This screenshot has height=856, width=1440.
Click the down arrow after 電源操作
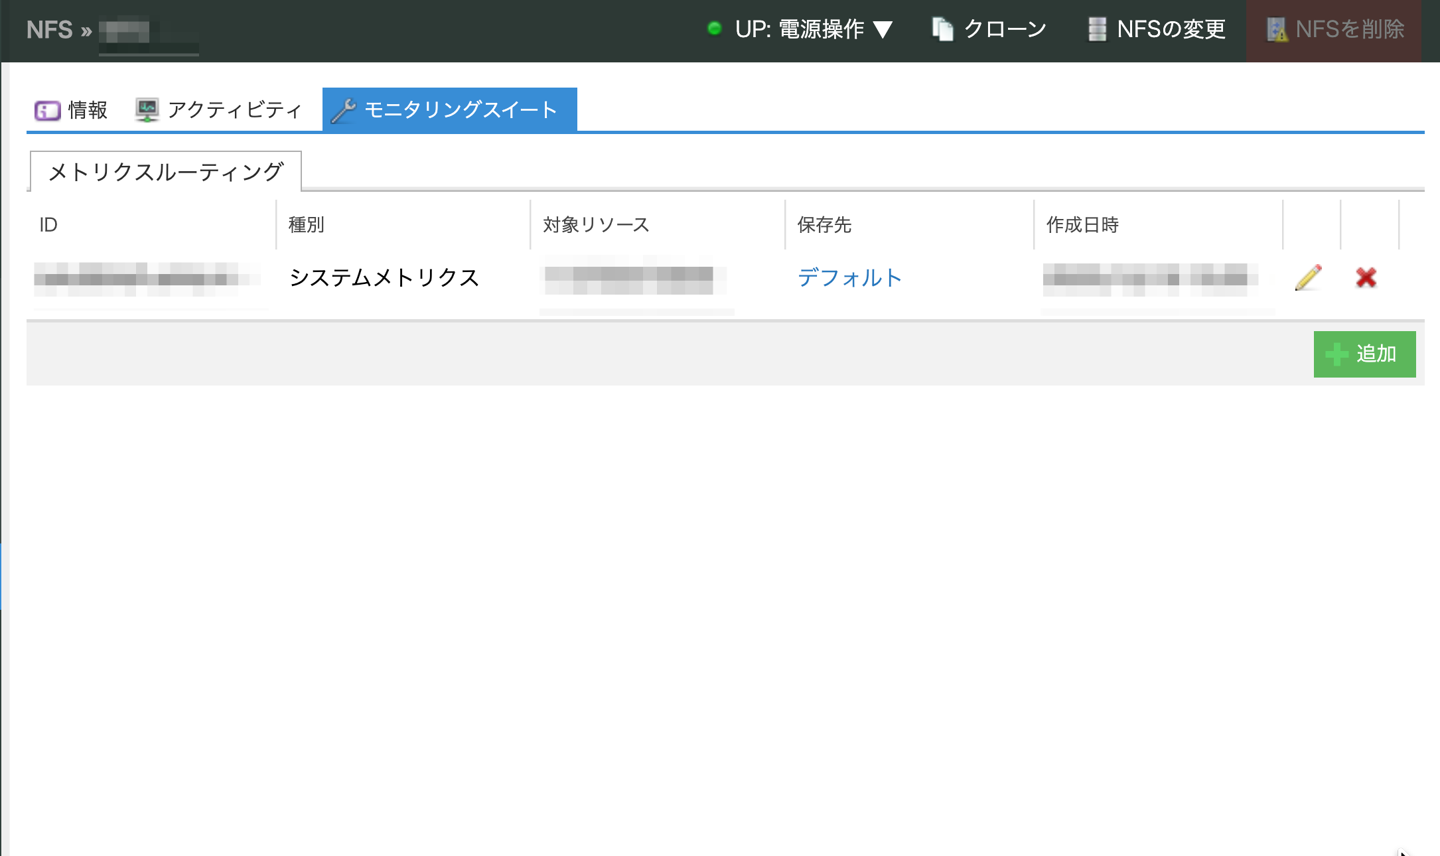tap(883, 30)
